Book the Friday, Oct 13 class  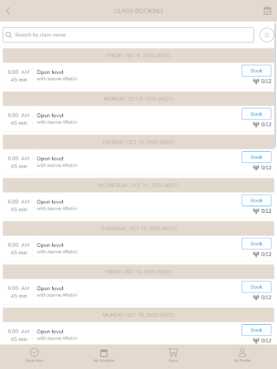point(256,287)
